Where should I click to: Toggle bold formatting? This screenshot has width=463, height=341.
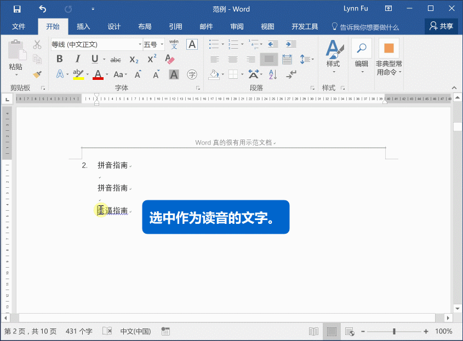point(59,59)
